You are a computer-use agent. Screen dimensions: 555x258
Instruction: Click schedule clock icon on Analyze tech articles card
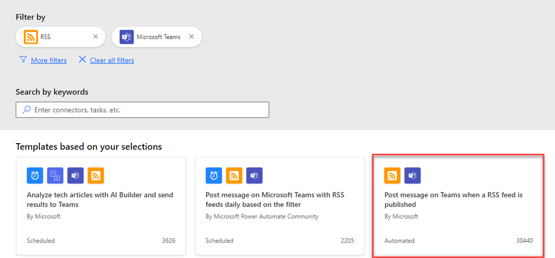coord(34,175)
